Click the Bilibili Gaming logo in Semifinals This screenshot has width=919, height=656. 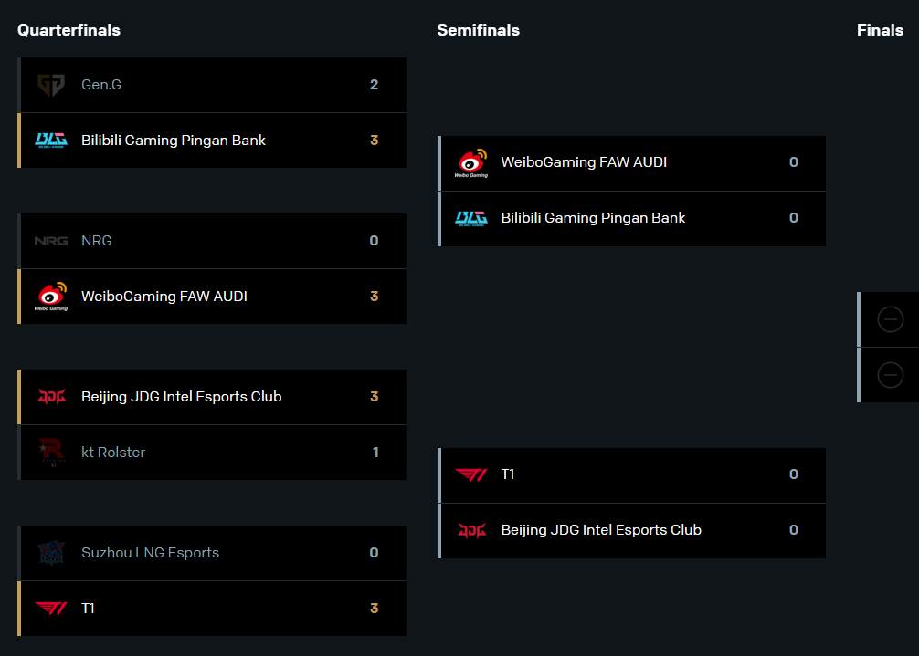[471, 218]
